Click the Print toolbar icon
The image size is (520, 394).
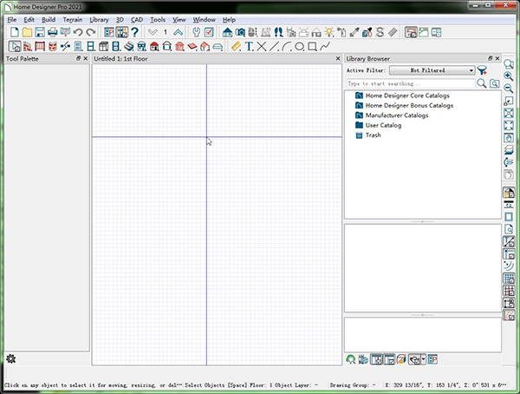pyautogui.click(x=53, y=32)
